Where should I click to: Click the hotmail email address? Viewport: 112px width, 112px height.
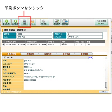pyautogui.click(x=39, y=77)
